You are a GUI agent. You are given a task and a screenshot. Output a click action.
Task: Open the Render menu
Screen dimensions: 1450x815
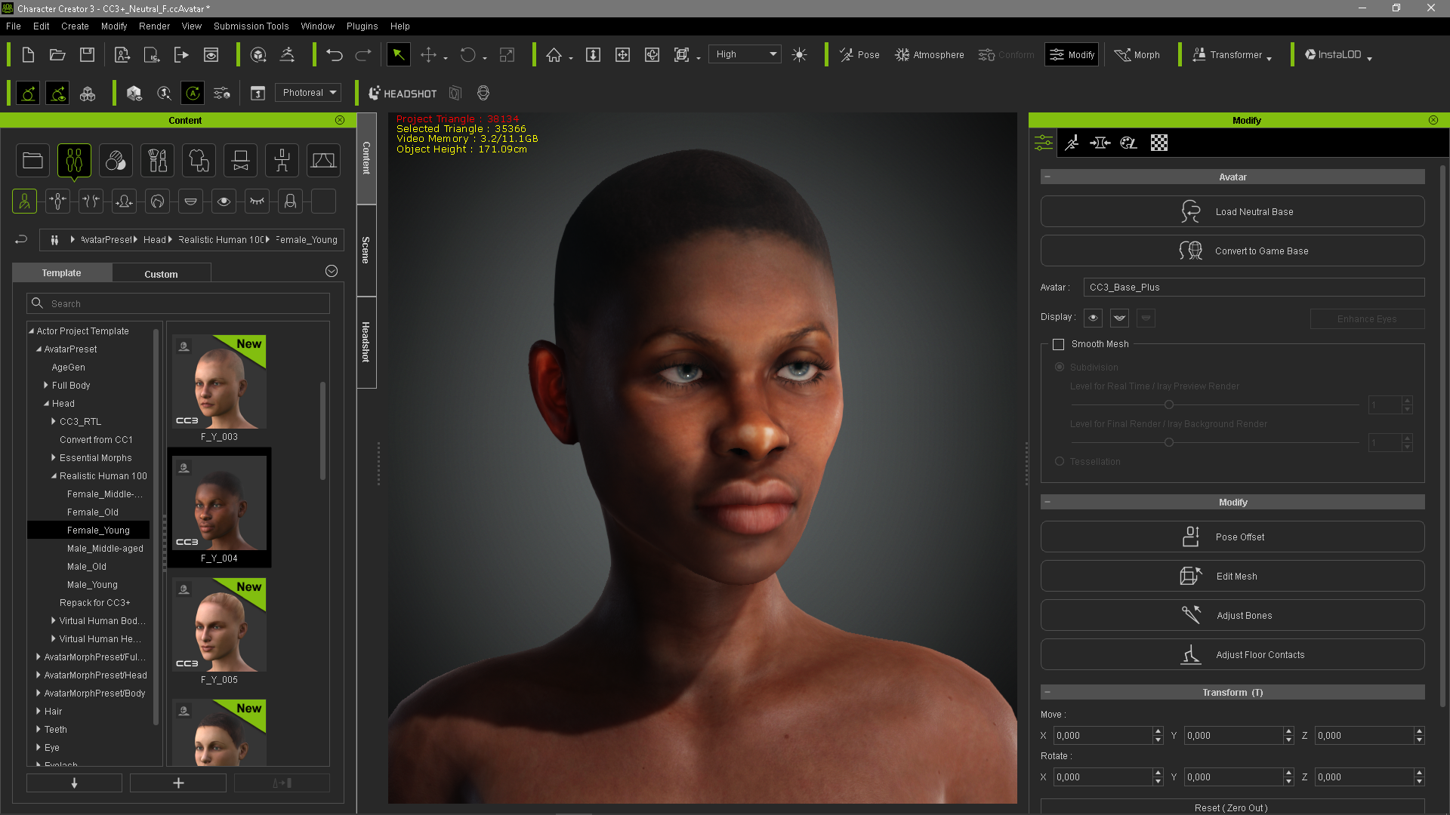(154, 26)
